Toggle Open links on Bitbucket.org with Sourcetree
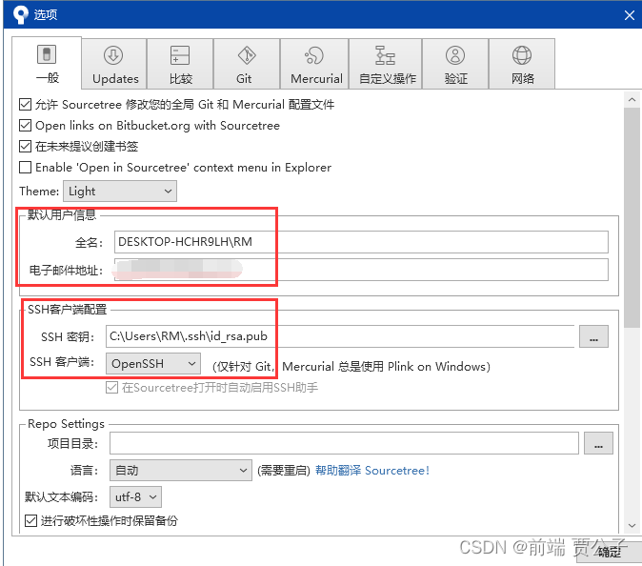 tap(26, 126)
